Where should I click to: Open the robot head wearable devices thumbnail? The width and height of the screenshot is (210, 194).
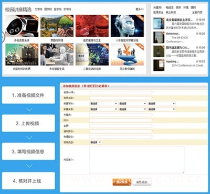[128, 26]
